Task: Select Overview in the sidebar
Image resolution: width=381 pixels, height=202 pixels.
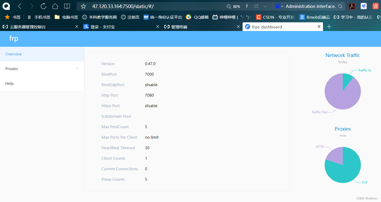Action: click(x=42, y=54)
